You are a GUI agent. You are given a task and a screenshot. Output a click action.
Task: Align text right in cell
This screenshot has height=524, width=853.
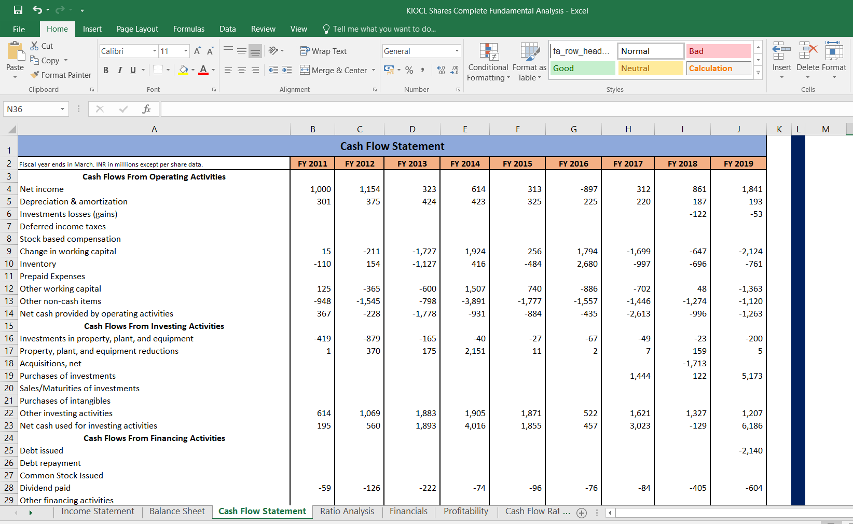tap(255, 70)
